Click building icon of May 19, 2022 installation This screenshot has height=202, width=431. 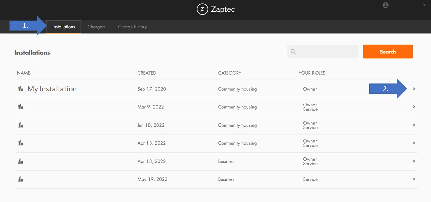tap(20, 179)
